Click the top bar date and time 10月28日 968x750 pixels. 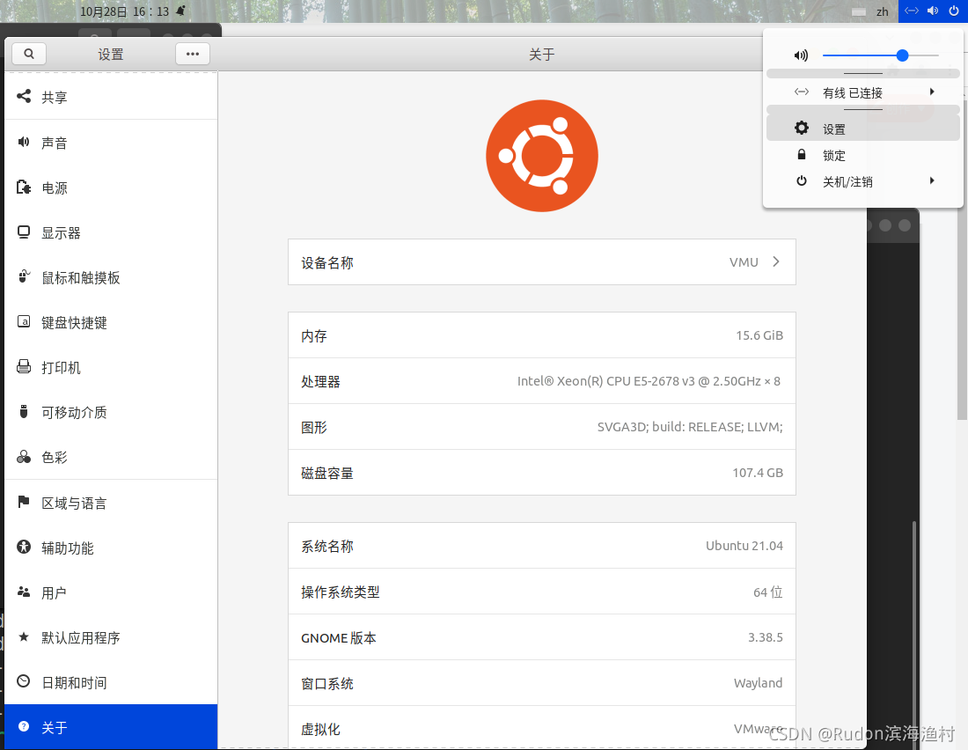coord(124,11)
